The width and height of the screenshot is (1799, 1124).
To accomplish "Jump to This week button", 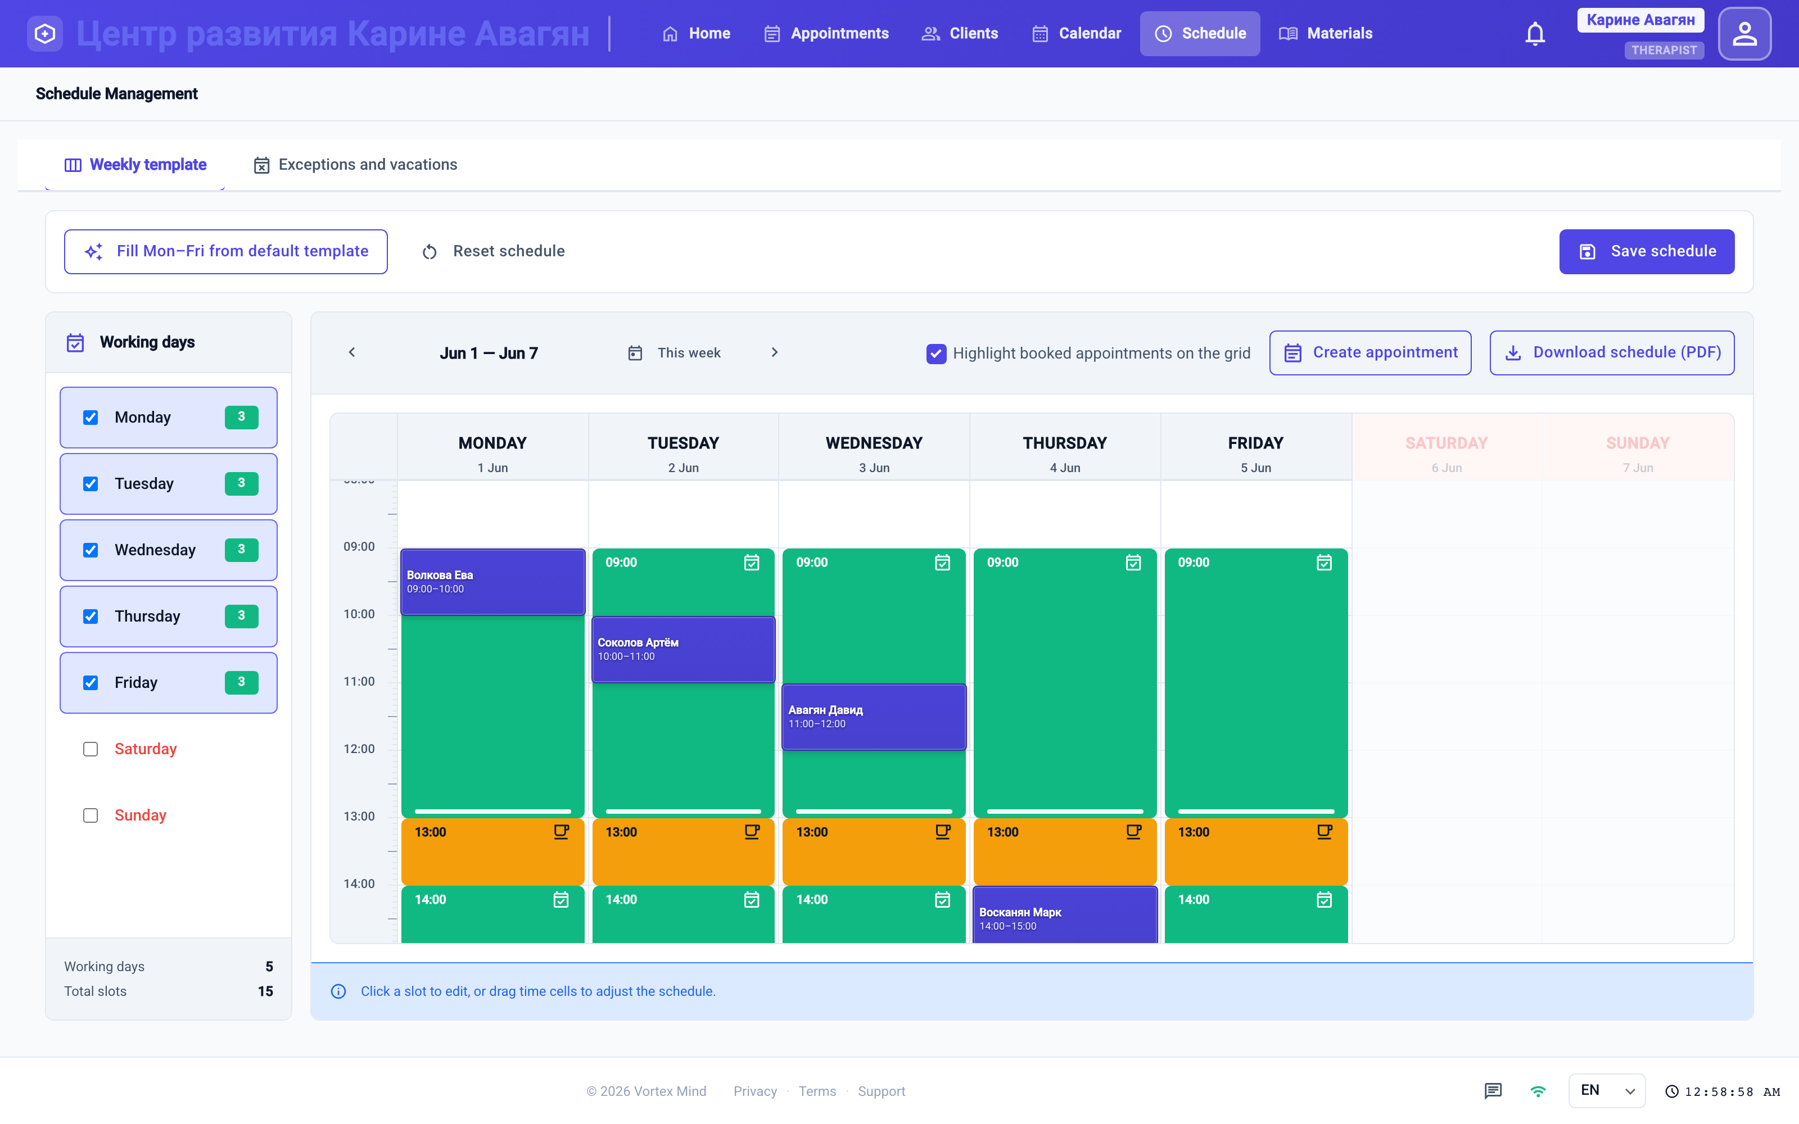I will [674, 352].
